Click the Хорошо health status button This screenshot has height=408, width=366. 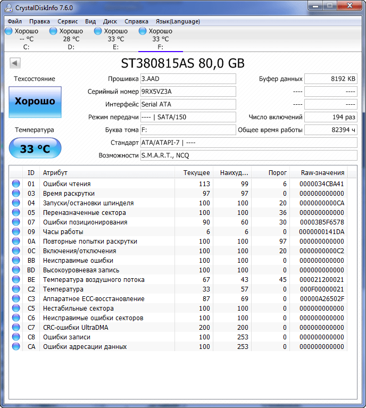[x=35, y=102]
